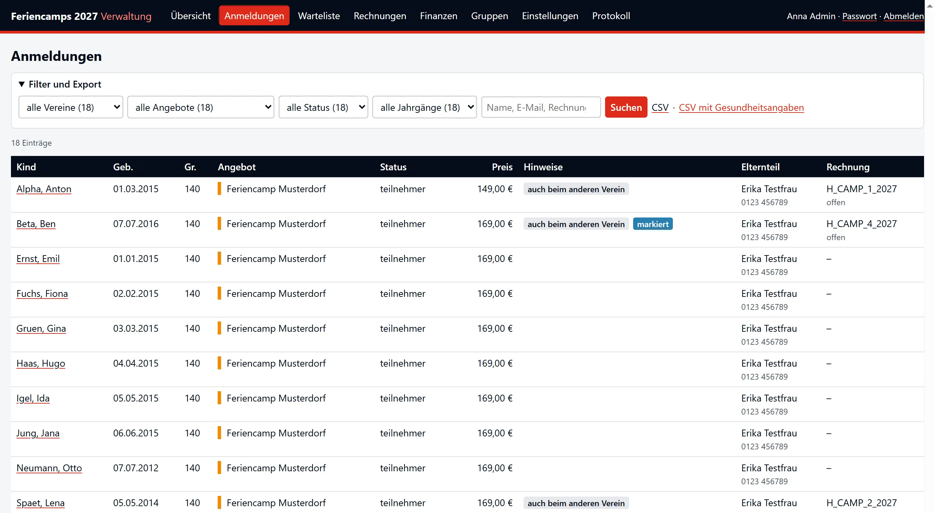This screenshot has height=513, width=935.
Task: Download CSV mit Gesundheitsangaben
Action: pyautogui.click(x=741, y=107)
